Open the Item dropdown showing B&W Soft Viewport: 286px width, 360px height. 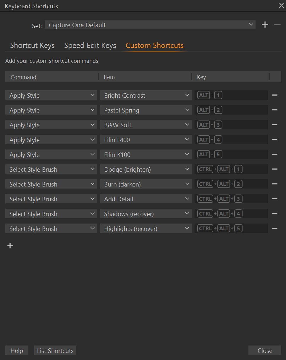[146, 125]
